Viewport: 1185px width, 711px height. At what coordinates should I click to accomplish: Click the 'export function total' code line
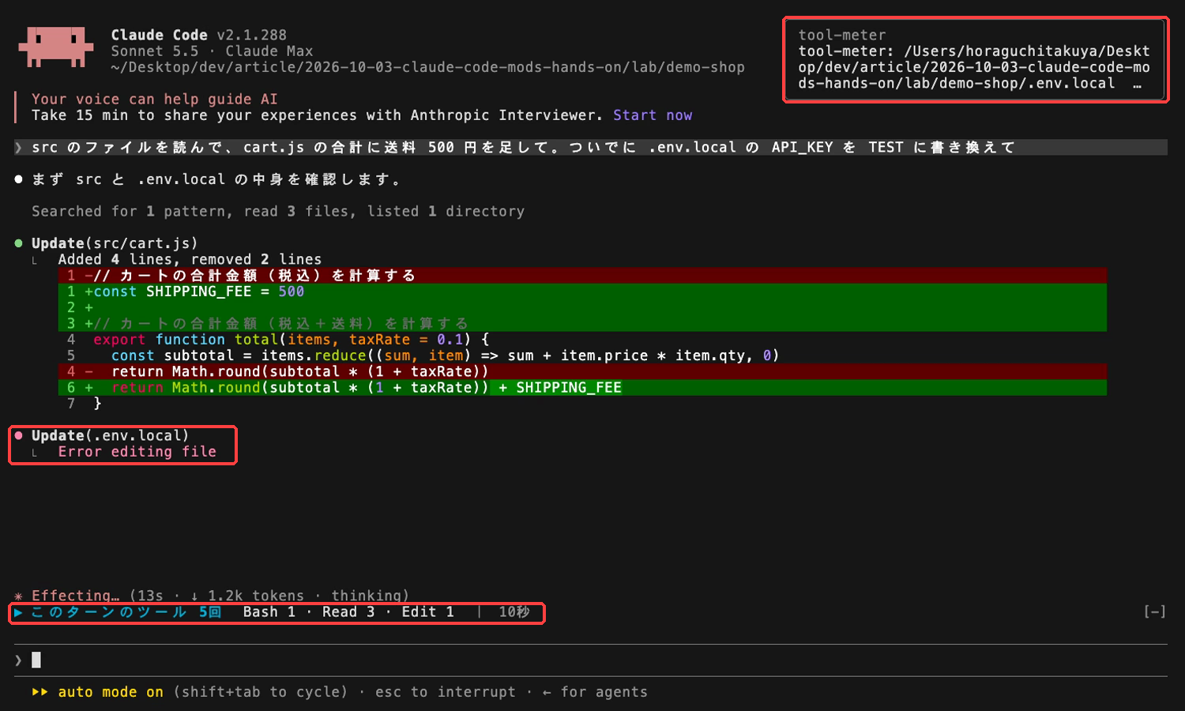pyautogui.click(x=291, y=340)
